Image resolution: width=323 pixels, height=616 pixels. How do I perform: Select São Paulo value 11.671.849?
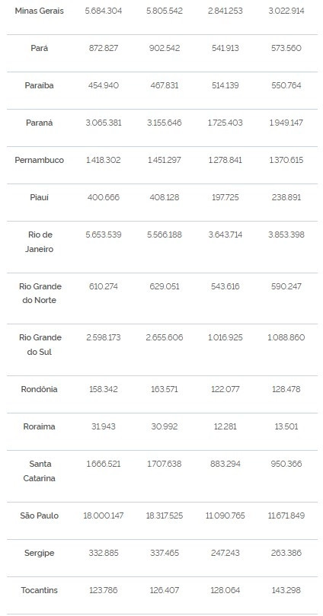pyautogui.click(x=286, y=515)
